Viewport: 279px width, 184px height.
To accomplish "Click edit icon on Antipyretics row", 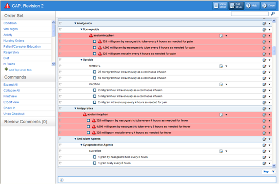I will point(264,109).
